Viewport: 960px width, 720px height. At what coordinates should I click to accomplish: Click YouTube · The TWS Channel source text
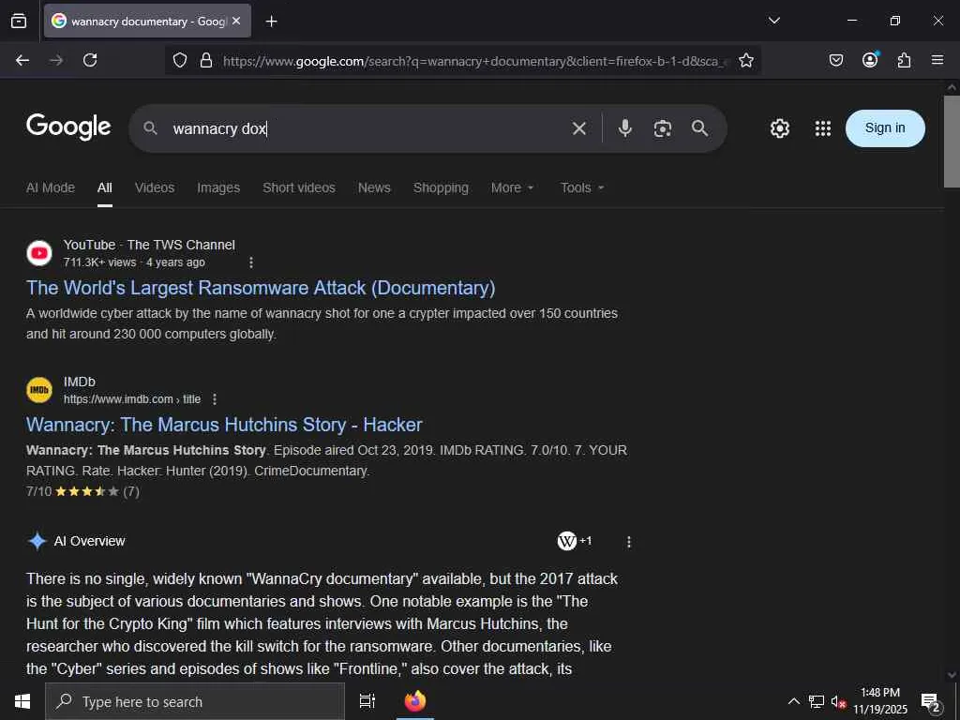[149, 245]
